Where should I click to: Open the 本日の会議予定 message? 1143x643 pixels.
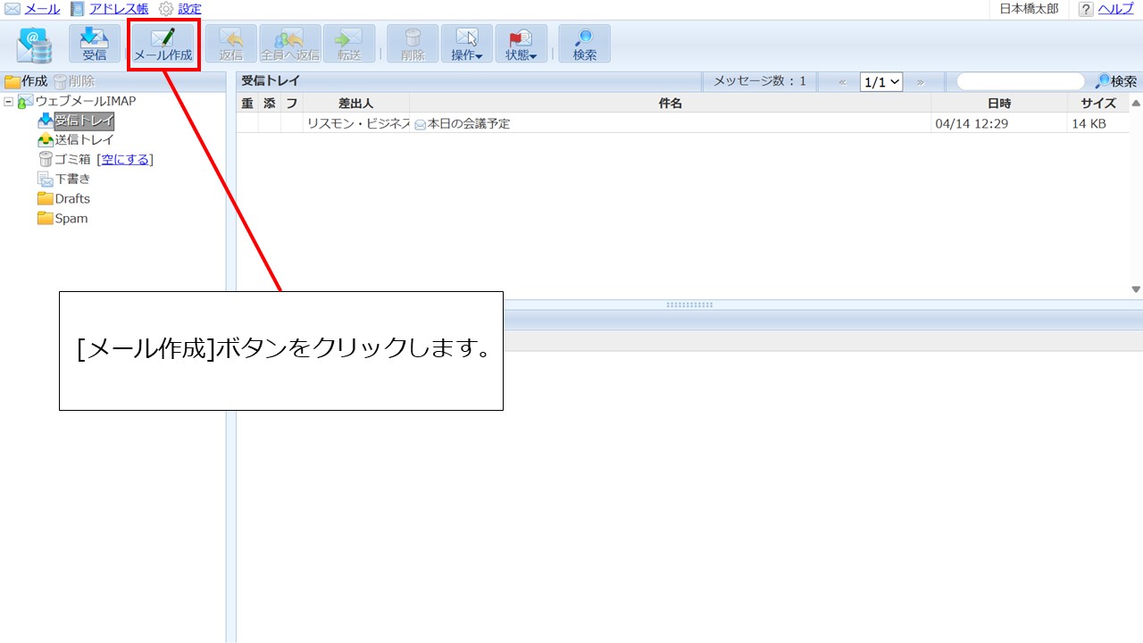pos(472,123)
